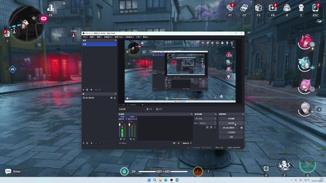Open Mic/Aux device dropdown in mixer
The width and height of the screenshot is (326, 183).
coord(132,119)
